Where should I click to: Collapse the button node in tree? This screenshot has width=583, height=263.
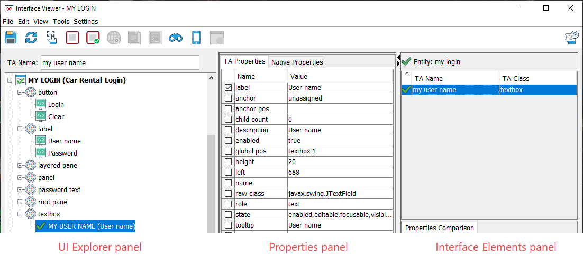(x=20, y=92)
